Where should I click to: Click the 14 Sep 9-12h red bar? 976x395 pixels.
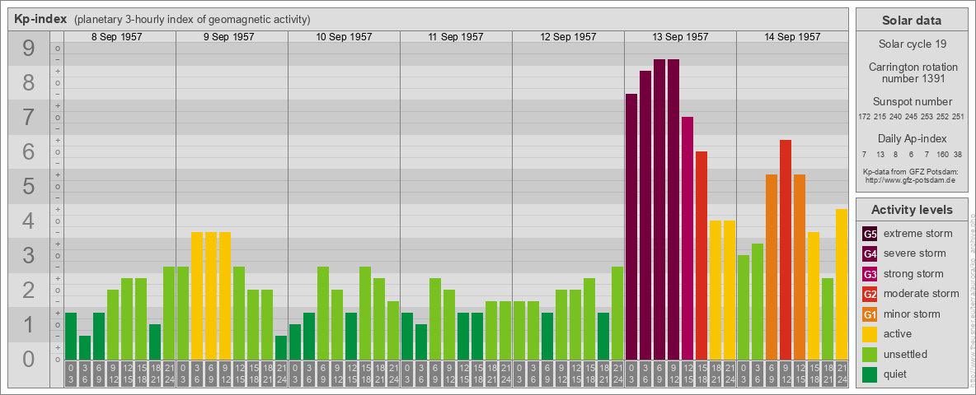click(786, 249)
